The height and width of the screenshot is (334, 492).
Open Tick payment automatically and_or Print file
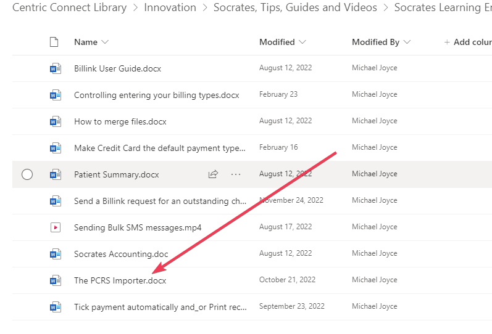[161, 307]
